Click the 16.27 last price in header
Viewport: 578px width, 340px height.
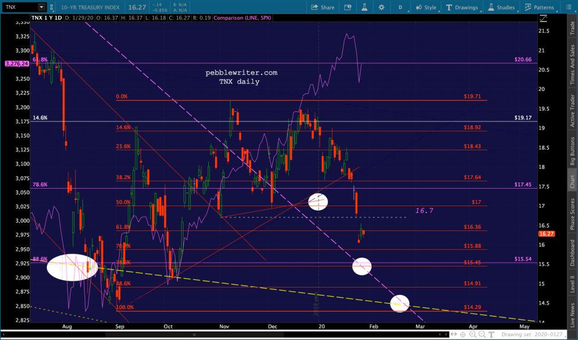[x=137, y=7]
